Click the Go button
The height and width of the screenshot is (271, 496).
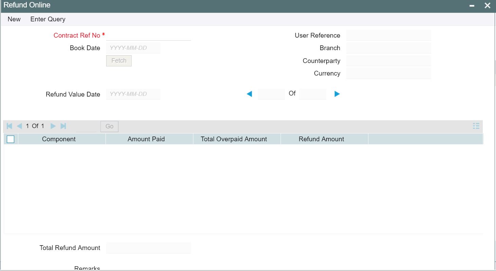coord(109,126)
